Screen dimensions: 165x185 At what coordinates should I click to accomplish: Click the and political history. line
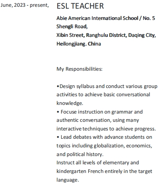80,155
